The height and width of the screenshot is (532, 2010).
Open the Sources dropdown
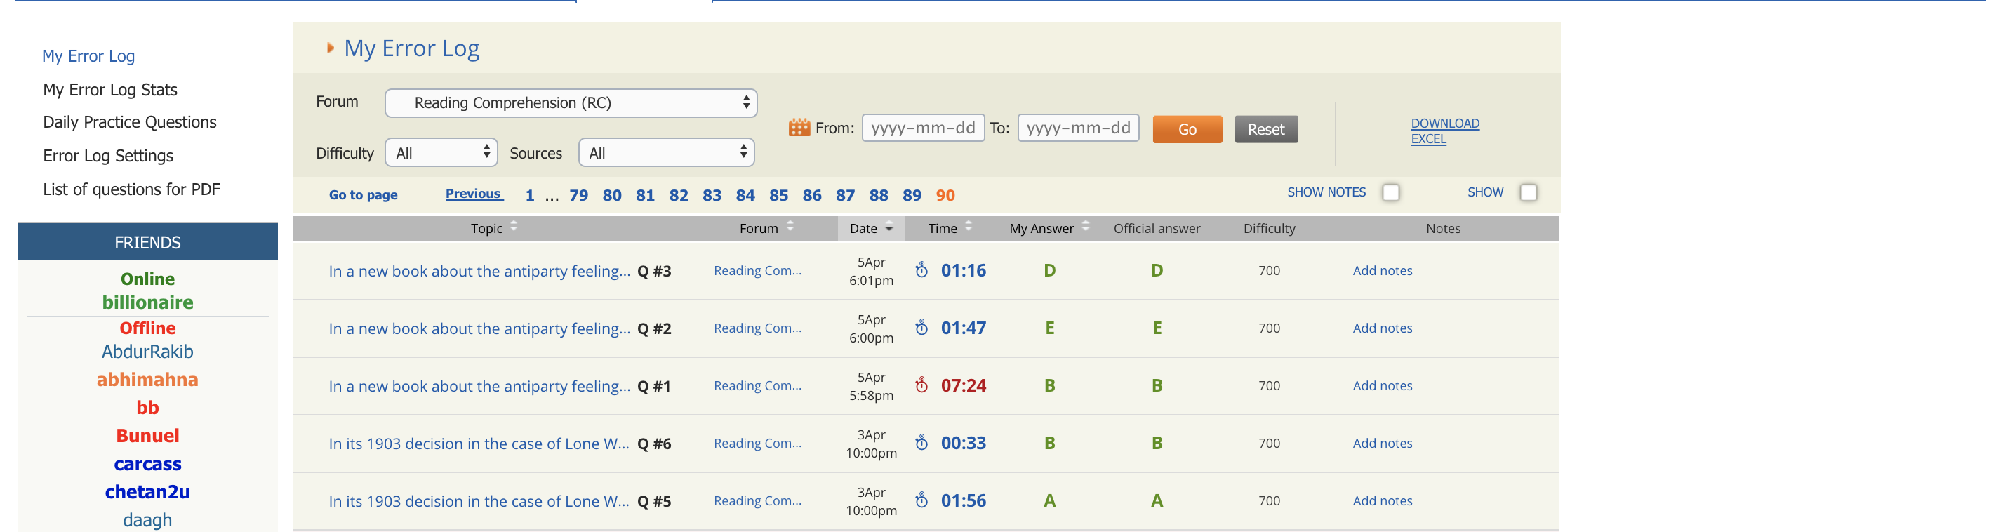[665, 153]
